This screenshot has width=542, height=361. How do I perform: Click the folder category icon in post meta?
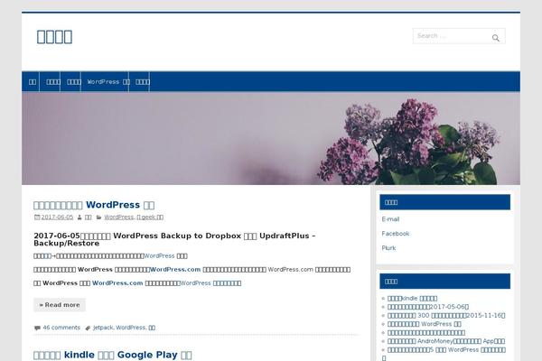point(98,218)
